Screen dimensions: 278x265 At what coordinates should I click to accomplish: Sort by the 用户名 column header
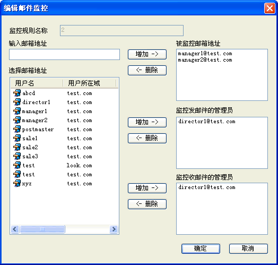pos(37,83)
